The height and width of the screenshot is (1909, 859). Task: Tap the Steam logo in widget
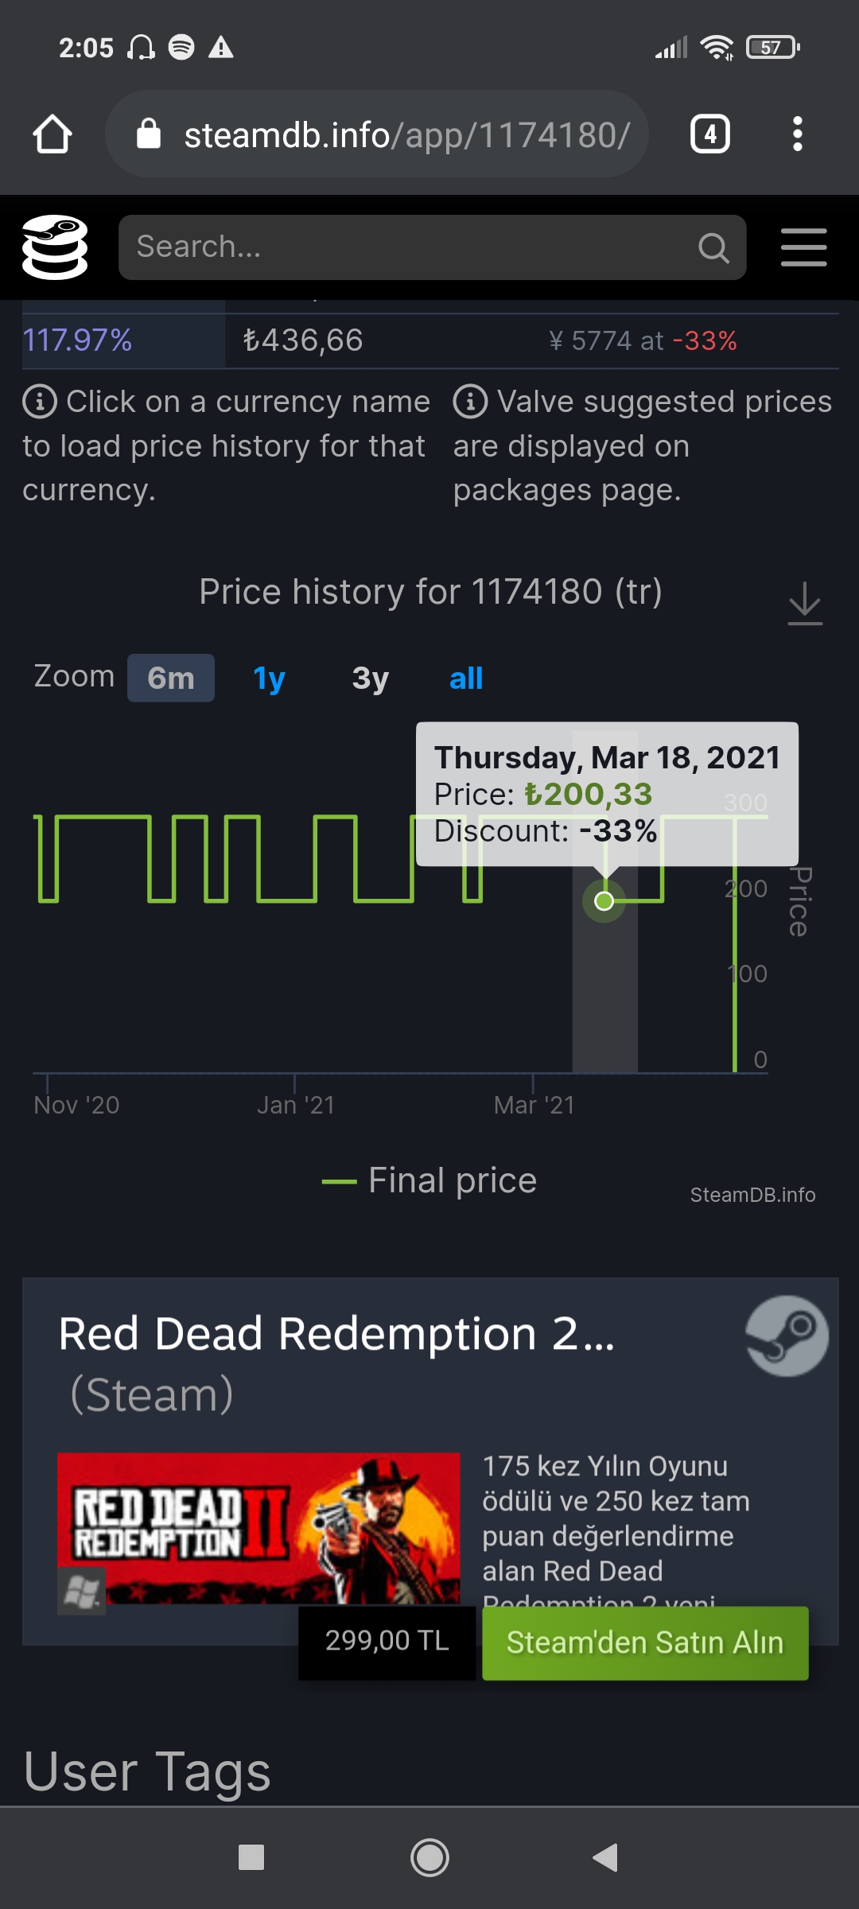786,1336
